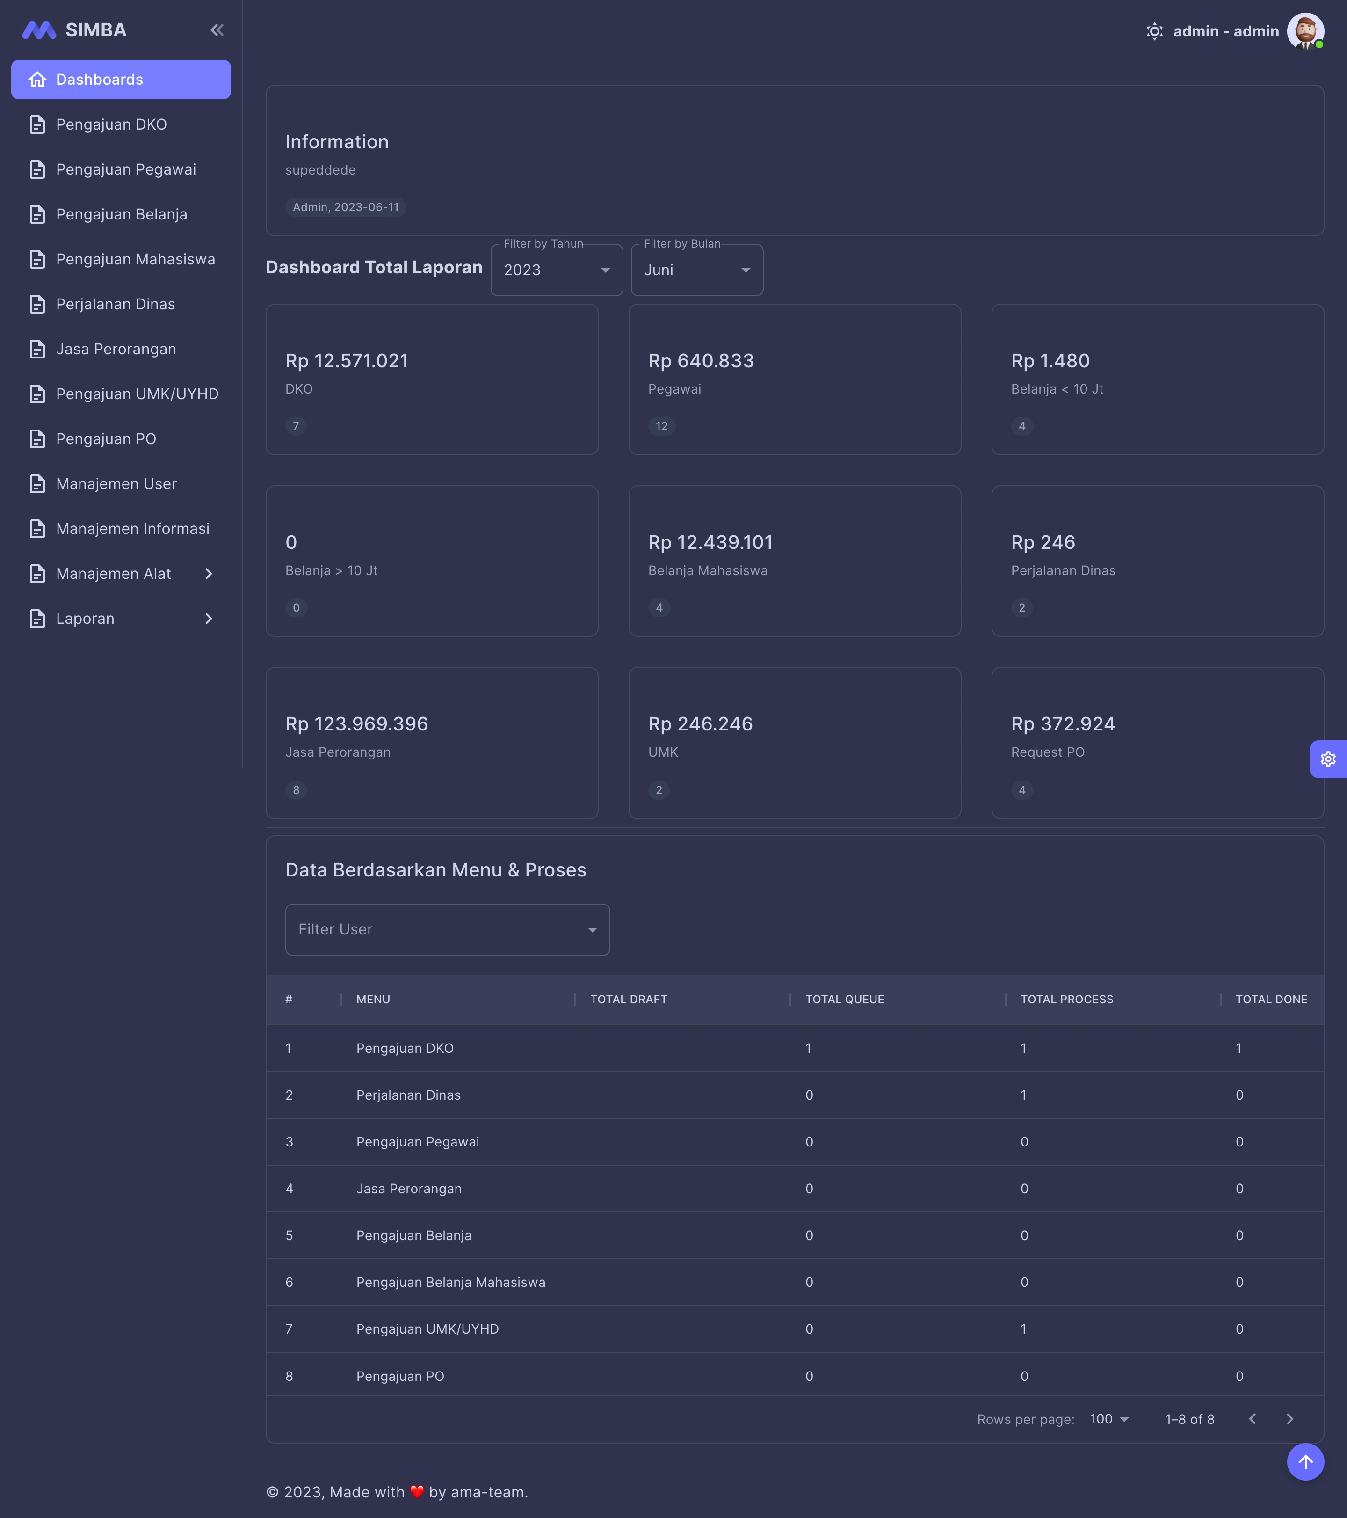Expand the Manajemen Alat submenu
This screenshot has height=1518, width=1347.
pyautogui.click(x=208, y=574)
